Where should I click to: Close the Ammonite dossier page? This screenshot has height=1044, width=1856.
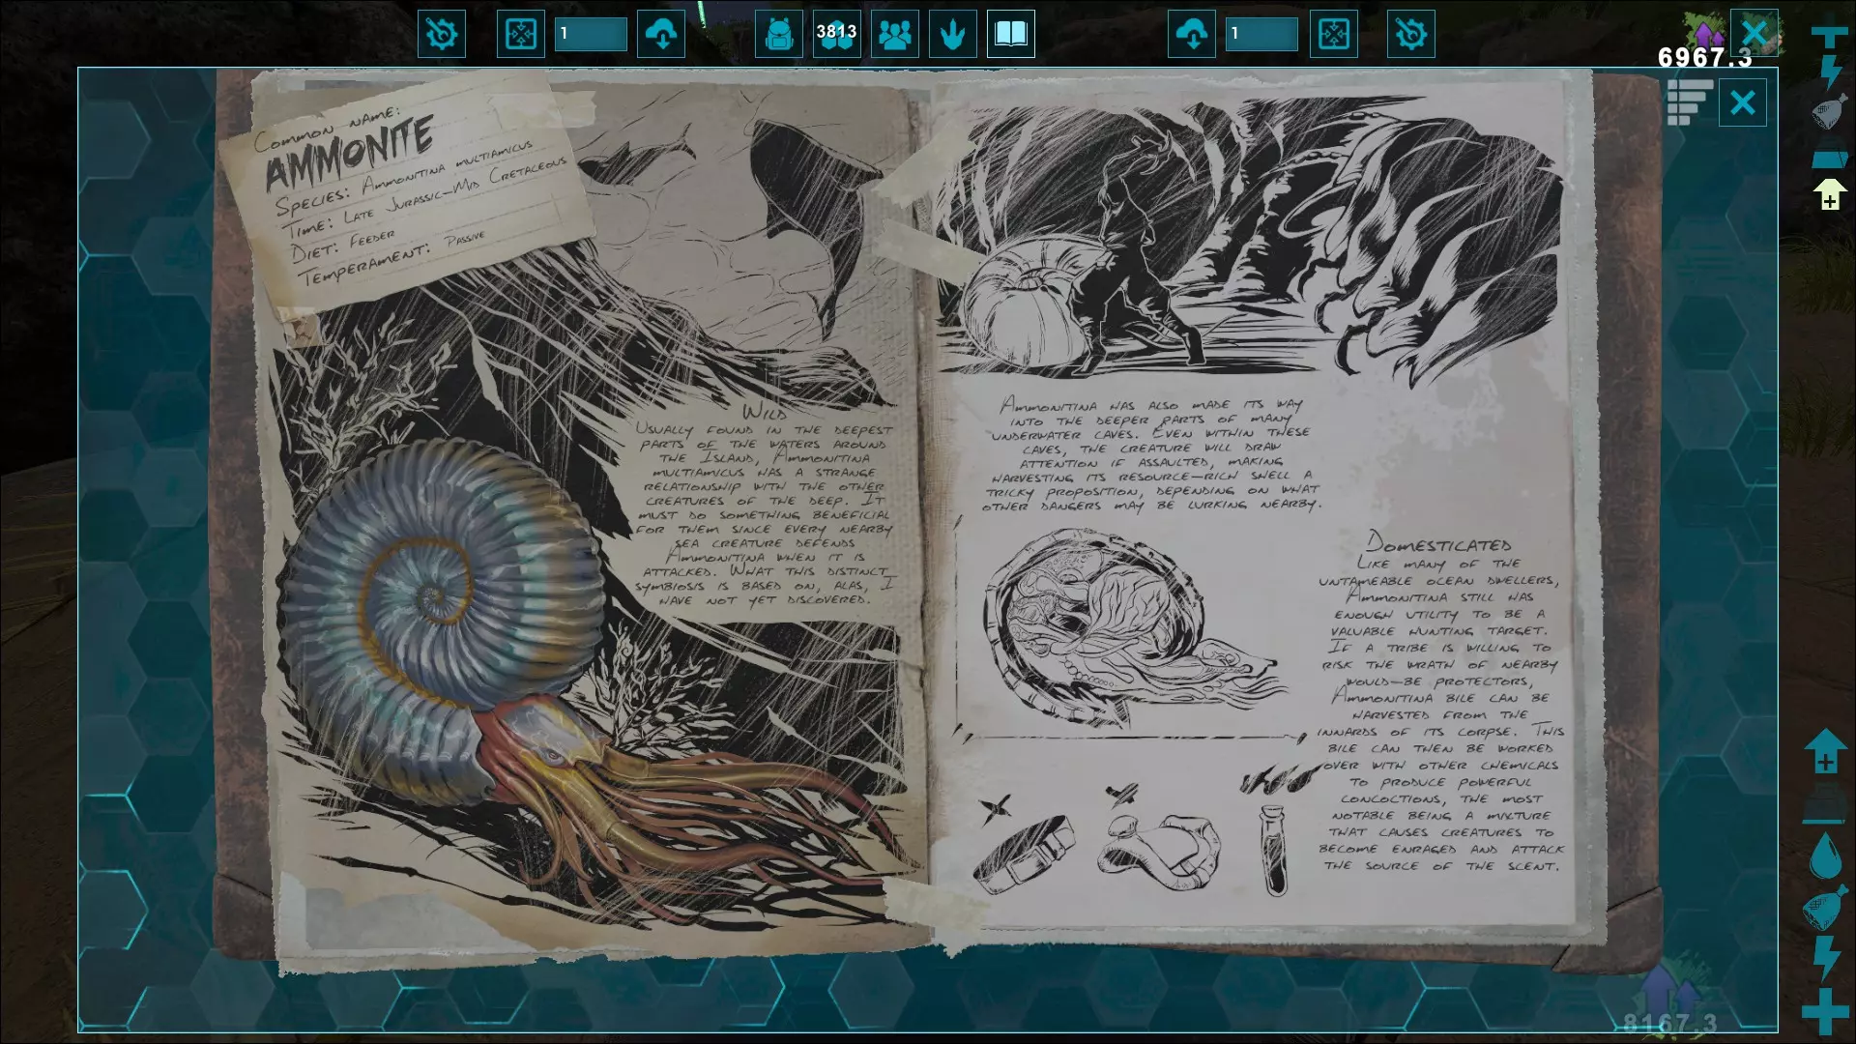(x=1742, y=102)
